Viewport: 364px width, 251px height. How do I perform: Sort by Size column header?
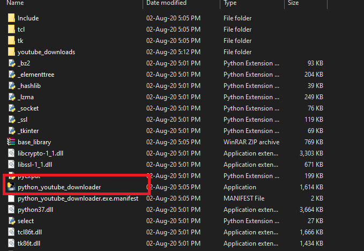click(294, 3)
